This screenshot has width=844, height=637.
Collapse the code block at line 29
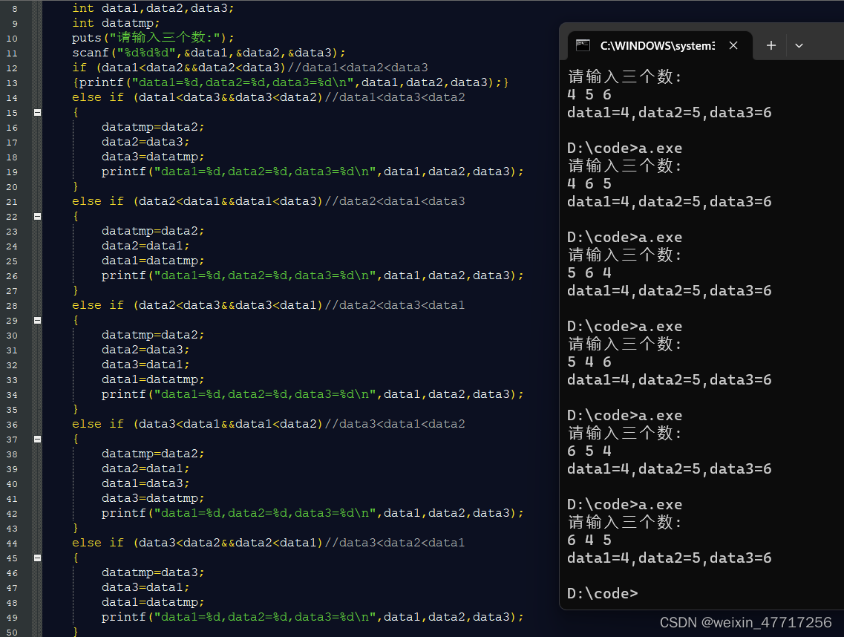click(36, 320)
